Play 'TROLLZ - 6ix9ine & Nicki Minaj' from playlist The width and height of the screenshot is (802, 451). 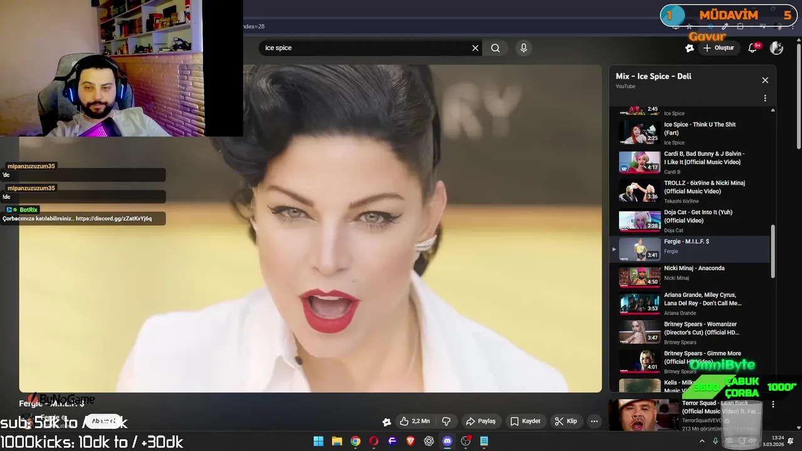point(704,187)
